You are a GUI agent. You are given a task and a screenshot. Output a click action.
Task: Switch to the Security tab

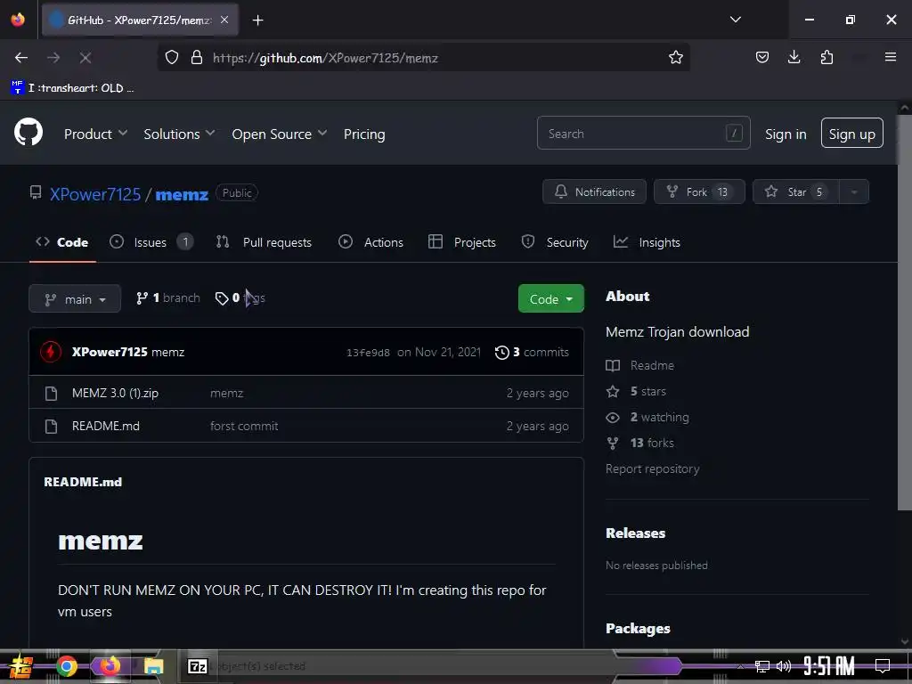pyautogui.click(x=554, y=242)
